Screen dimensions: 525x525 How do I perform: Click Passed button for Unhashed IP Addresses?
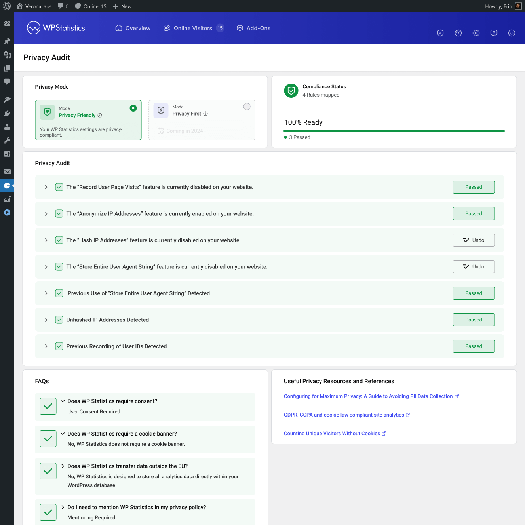[474, 320]
